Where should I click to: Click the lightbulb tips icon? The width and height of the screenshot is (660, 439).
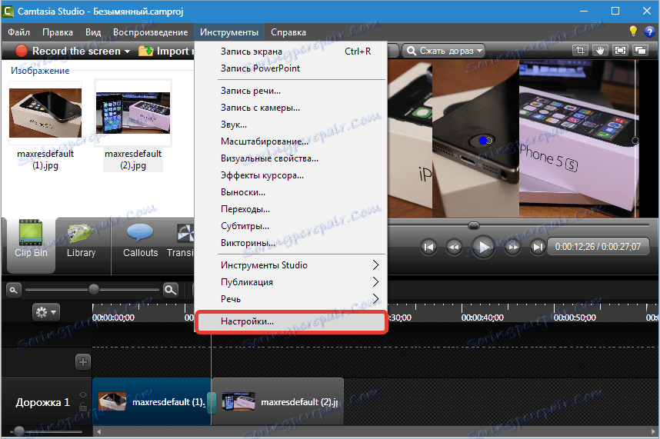tap(633, 31)
